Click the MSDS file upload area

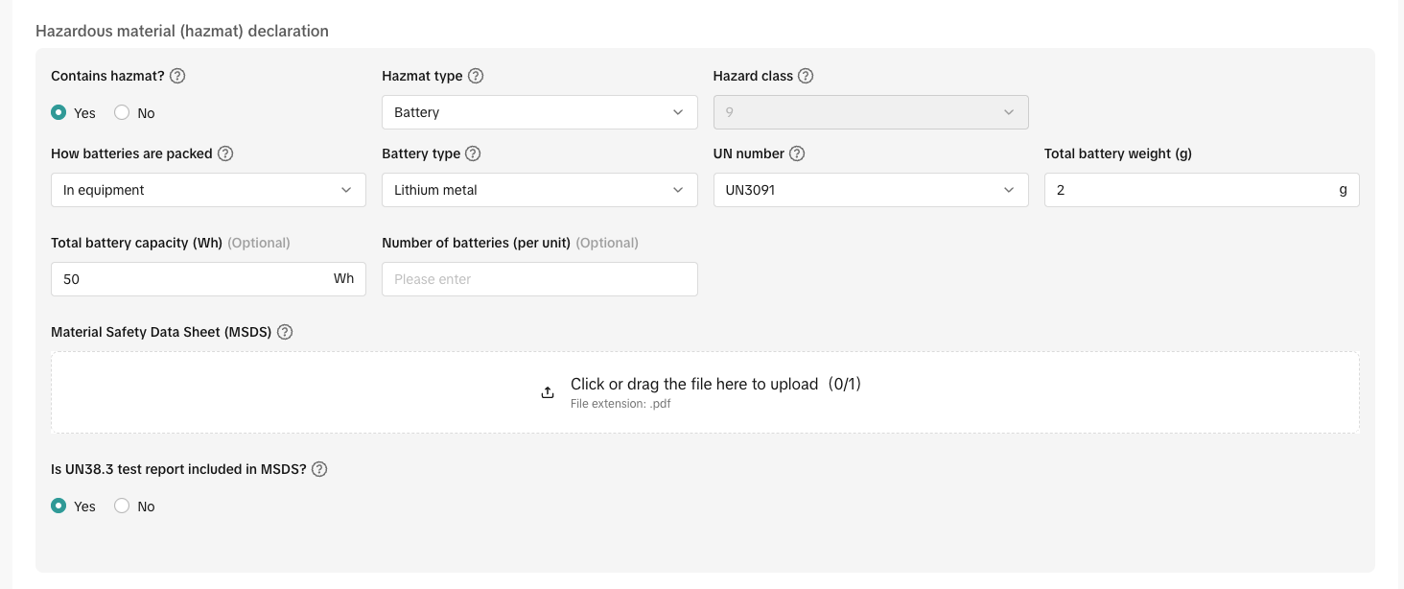[705, 391]
